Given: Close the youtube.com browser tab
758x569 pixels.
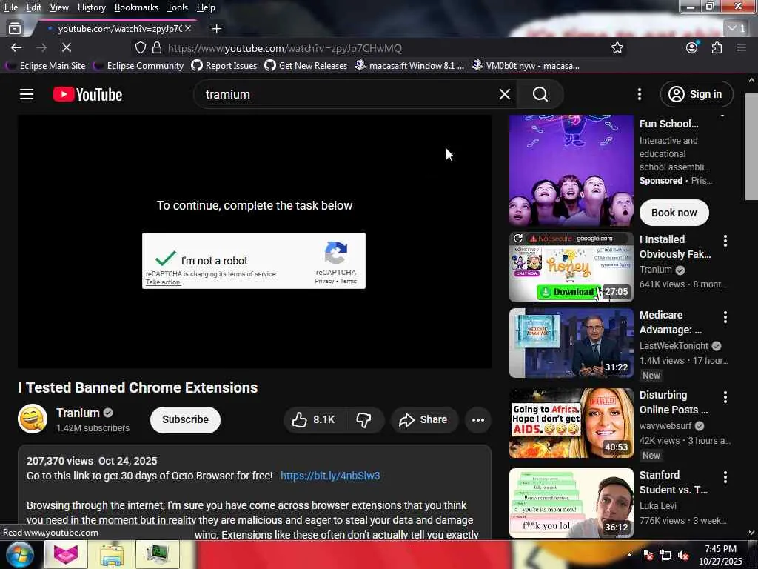Looking at the screenshot, I should (x=188, y=29).
